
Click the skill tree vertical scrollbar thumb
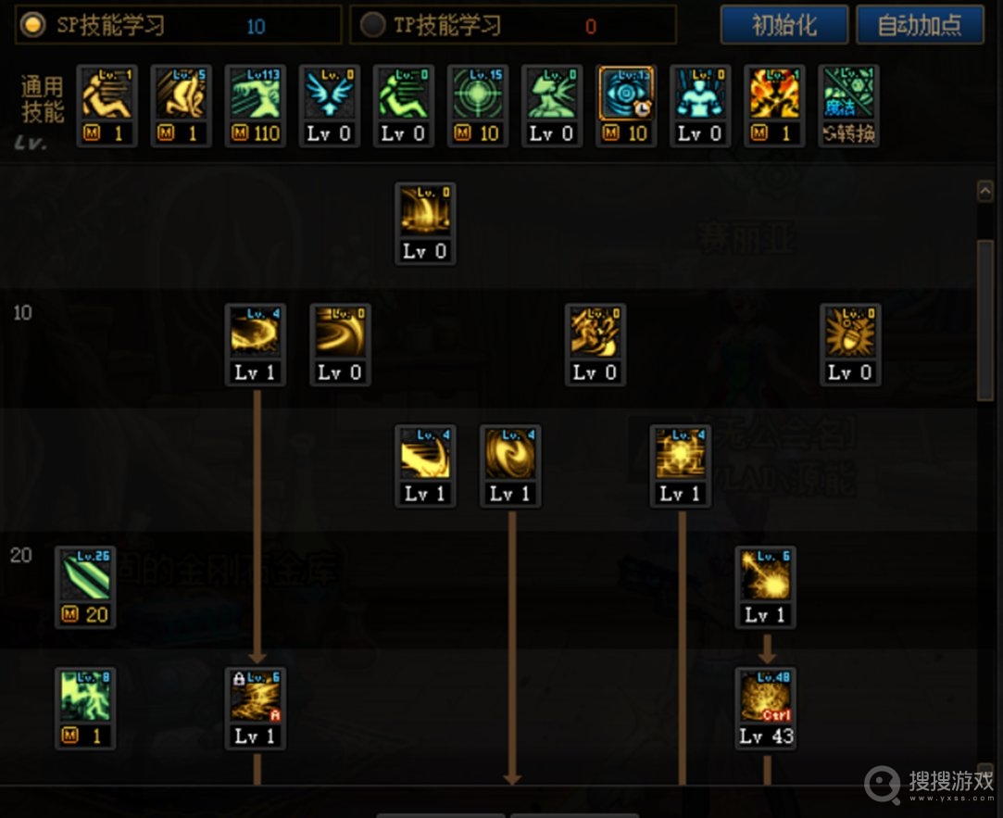[985, 320]
